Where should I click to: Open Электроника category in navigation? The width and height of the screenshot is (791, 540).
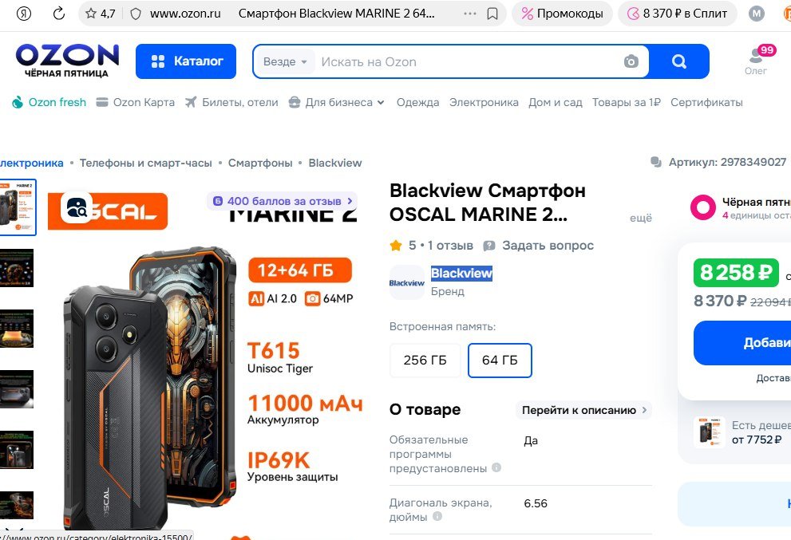(484, 102)
